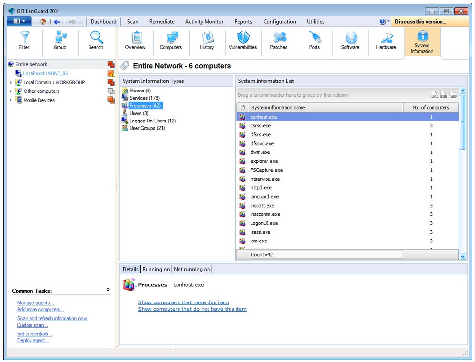475x362 pixels.
Task: Switch to the Dashboard tab
Action: coord(104,22)
